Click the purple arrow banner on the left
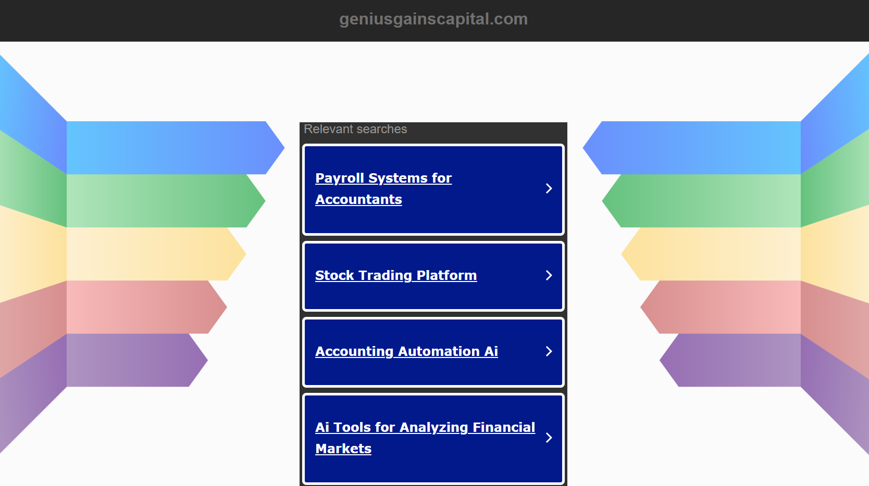 click(128, 360)
